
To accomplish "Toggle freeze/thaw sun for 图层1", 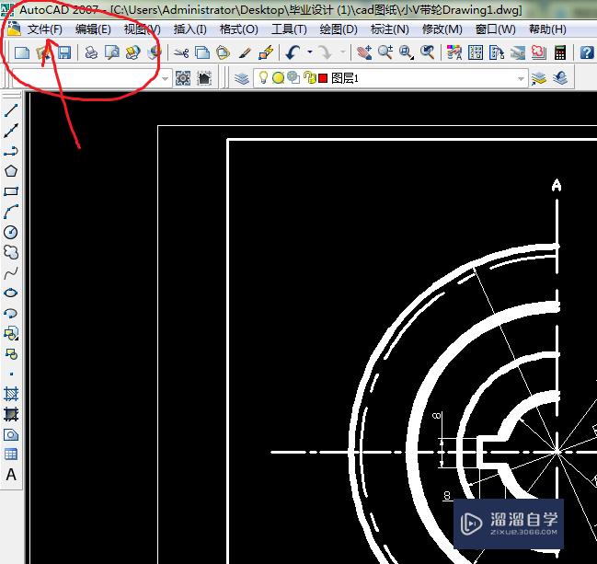I will coord(279,78).
